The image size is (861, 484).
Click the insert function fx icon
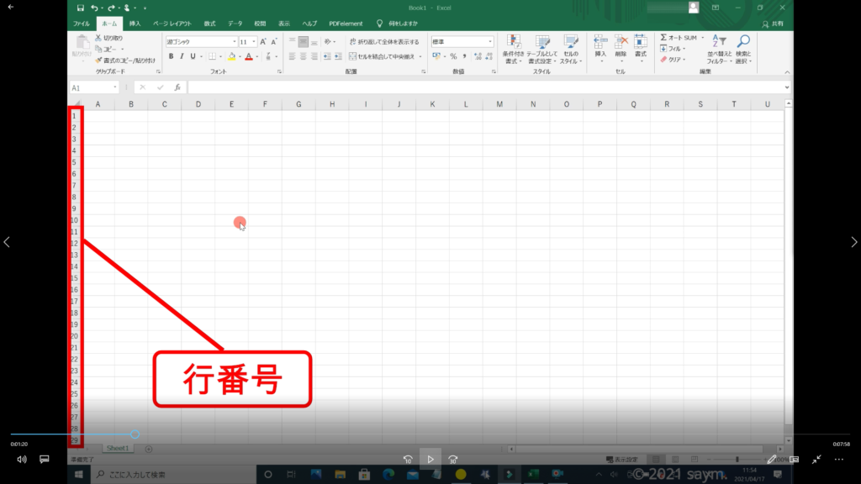pyautogui.click(x=177, y=87)
